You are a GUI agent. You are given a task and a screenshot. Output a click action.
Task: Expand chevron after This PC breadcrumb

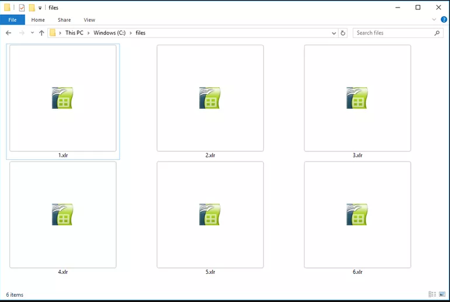pos(88,33)
